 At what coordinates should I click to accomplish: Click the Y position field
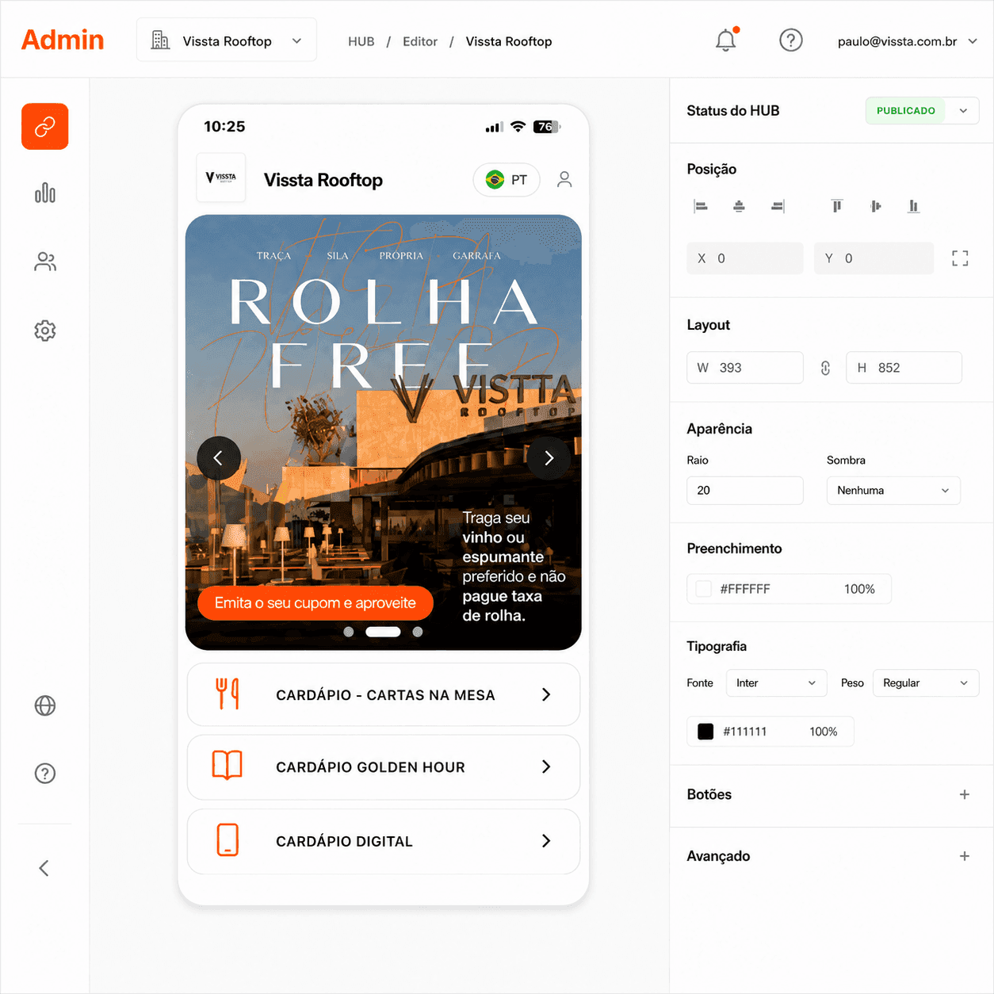tap(874, 258)
